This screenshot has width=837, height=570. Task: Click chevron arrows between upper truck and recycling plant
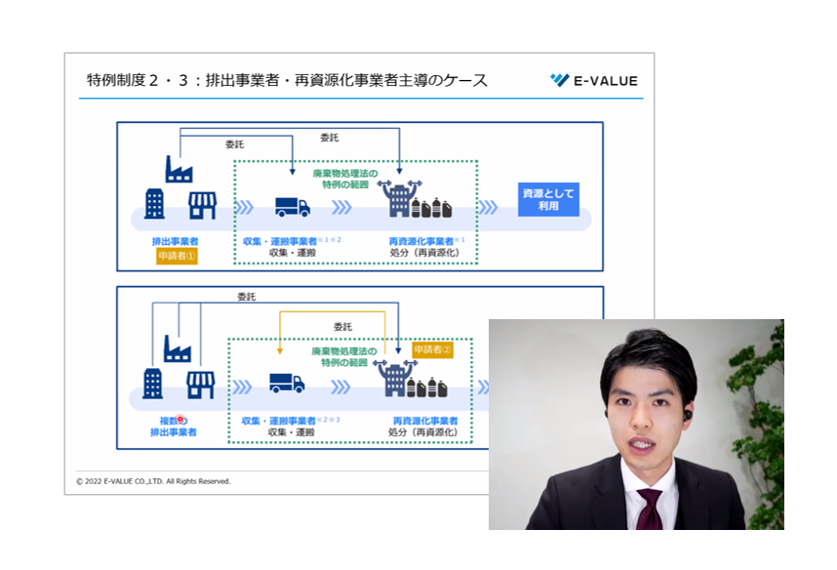[341, 207]
